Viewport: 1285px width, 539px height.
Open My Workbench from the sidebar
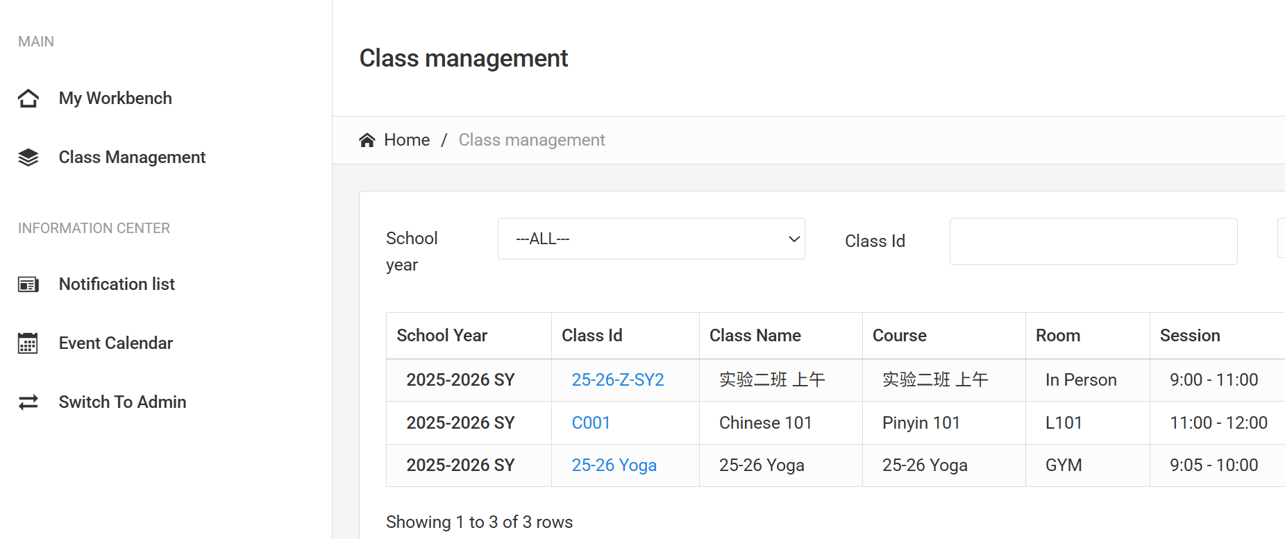tap(115, 99)
